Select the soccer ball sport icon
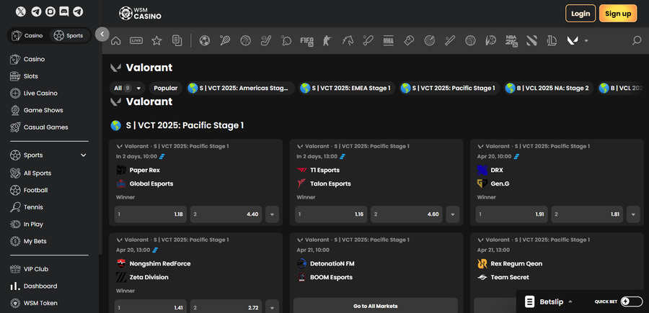 click(205, 40)
